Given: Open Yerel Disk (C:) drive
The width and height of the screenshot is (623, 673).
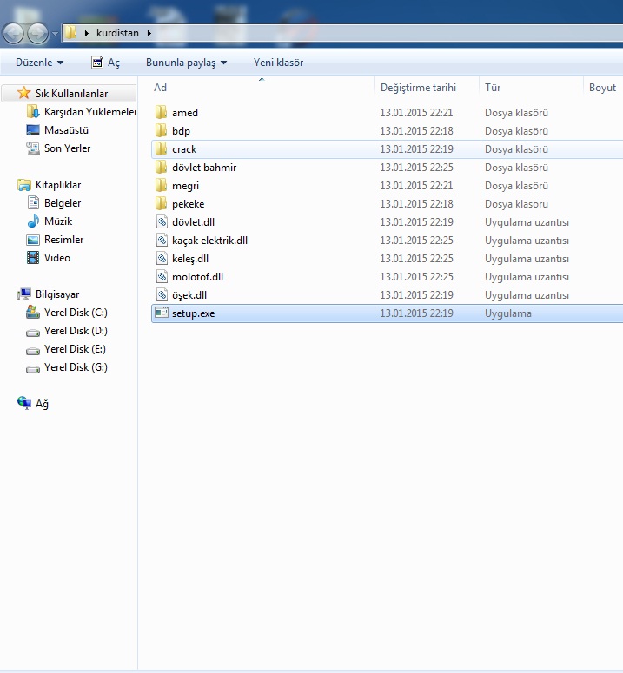Looking at the screenshot, I should point(67,313).
